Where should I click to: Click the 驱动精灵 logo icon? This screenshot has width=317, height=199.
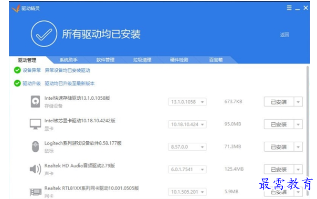click(x=16, y=8)
